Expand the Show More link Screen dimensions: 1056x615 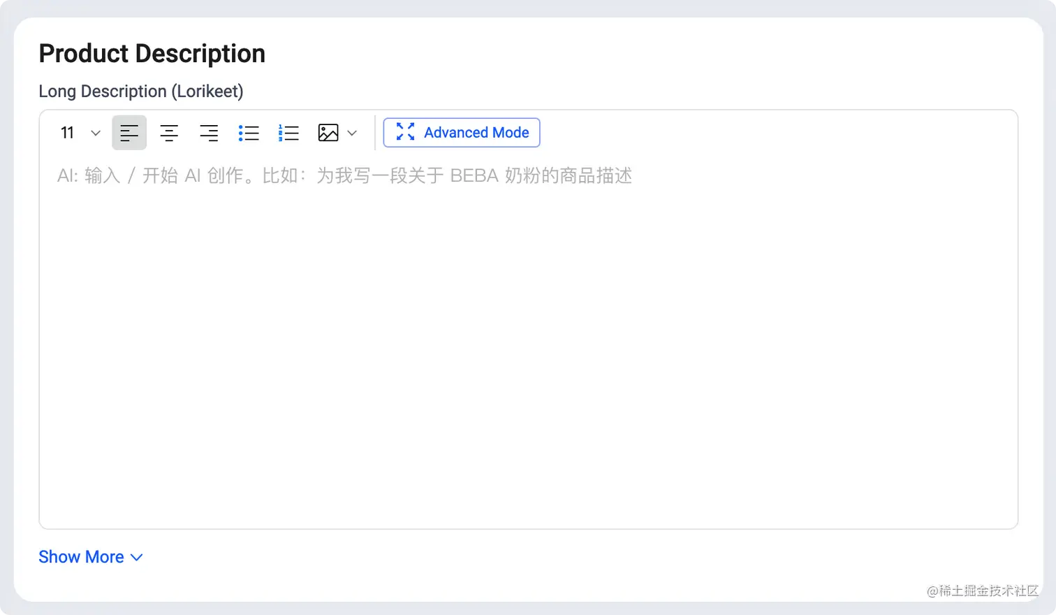(x=91, y=557)
